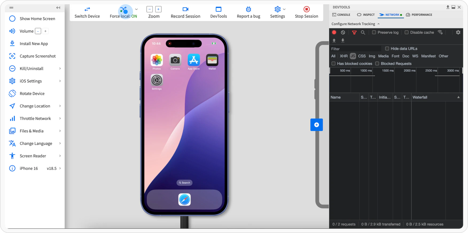The height and width of the screenshot is (233, 468).
Task: Stop recording network log
Action: 334,32
